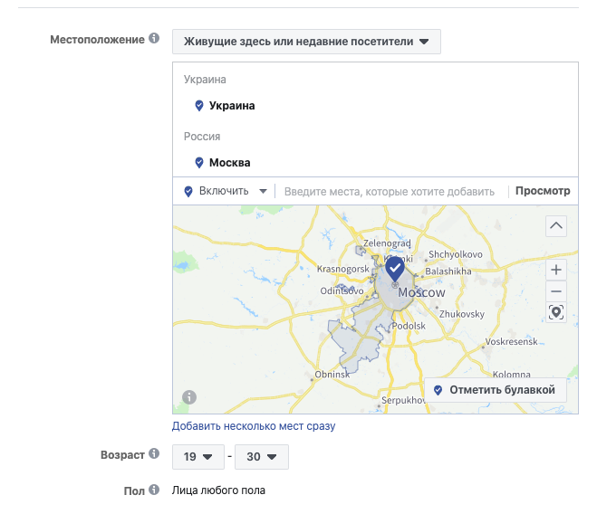Click the Добавить несколько мест сразу link
Screen dimensions: 597x514
coord(254,425)
